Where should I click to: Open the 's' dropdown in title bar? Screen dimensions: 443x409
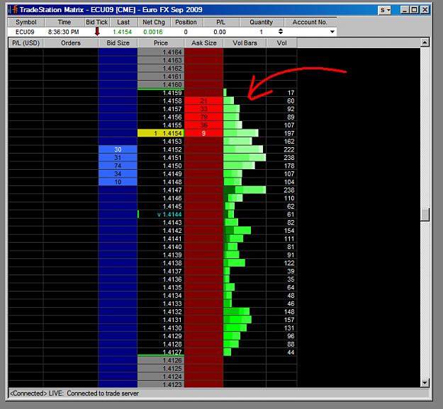tap(384, 10)
